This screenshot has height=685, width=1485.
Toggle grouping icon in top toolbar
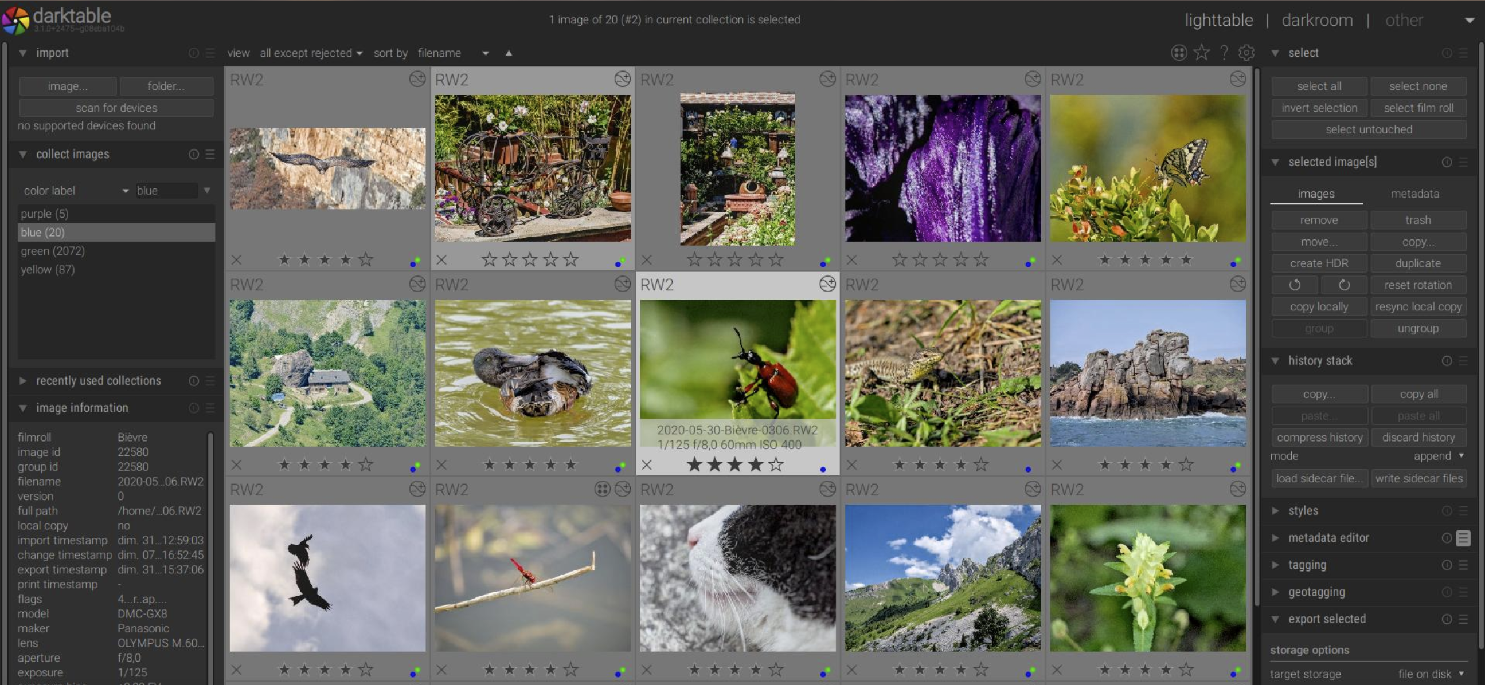tap(1178, 52)
